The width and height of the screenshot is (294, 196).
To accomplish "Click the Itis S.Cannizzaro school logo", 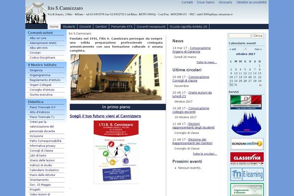I will point(36,13).
